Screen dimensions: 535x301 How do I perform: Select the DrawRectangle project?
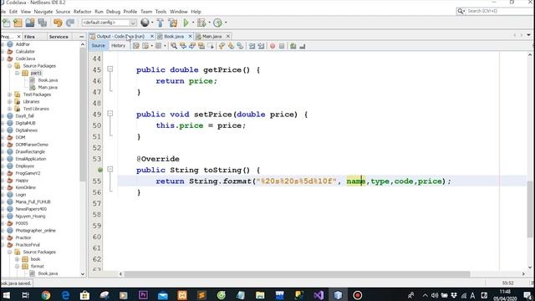point(30,152)
